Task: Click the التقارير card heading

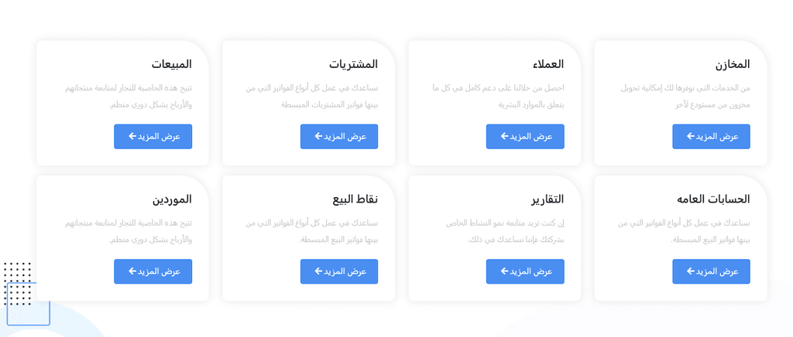Action: (548, 199)
